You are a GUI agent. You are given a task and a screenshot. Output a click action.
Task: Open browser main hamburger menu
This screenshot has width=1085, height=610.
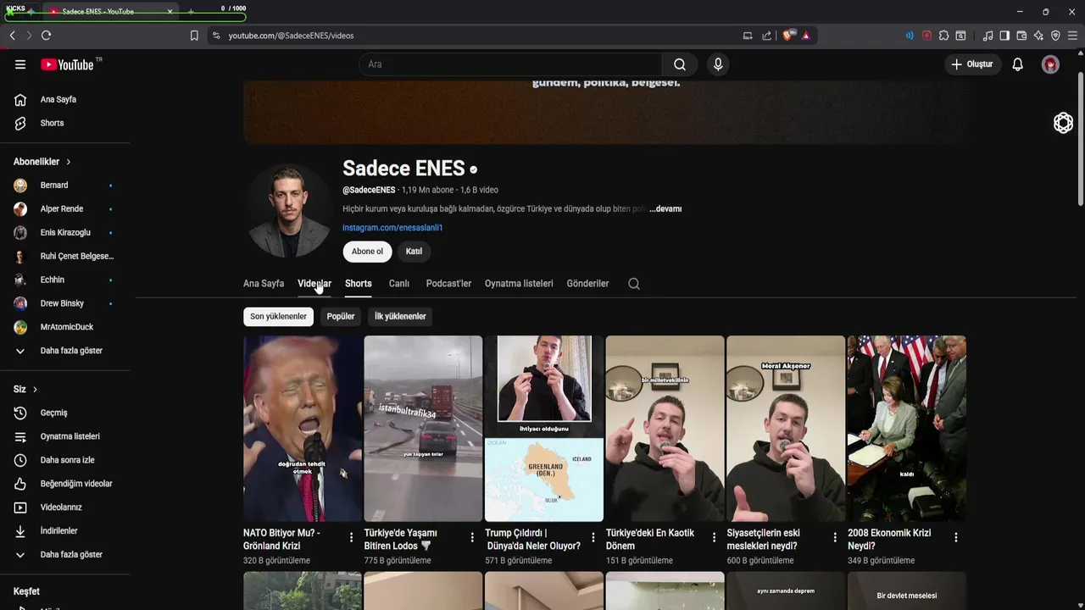click(x=1072, y=36)
